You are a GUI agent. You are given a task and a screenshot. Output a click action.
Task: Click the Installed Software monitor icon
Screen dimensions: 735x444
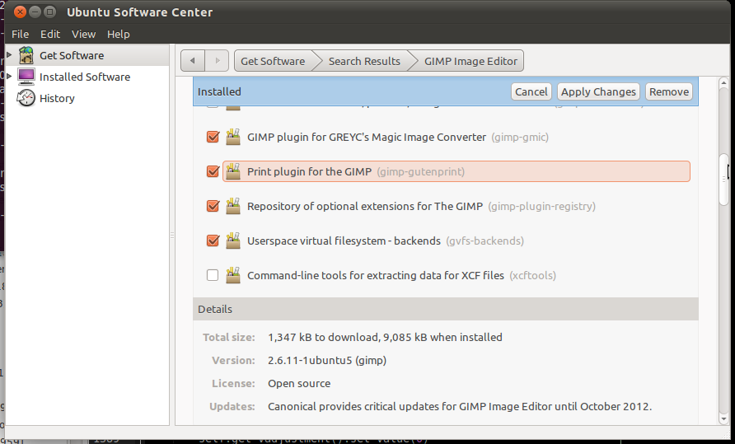coord(26,77)
